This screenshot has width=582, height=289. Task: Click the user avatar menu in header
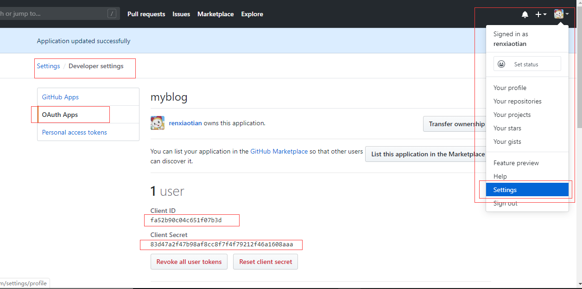coord(562,14)
